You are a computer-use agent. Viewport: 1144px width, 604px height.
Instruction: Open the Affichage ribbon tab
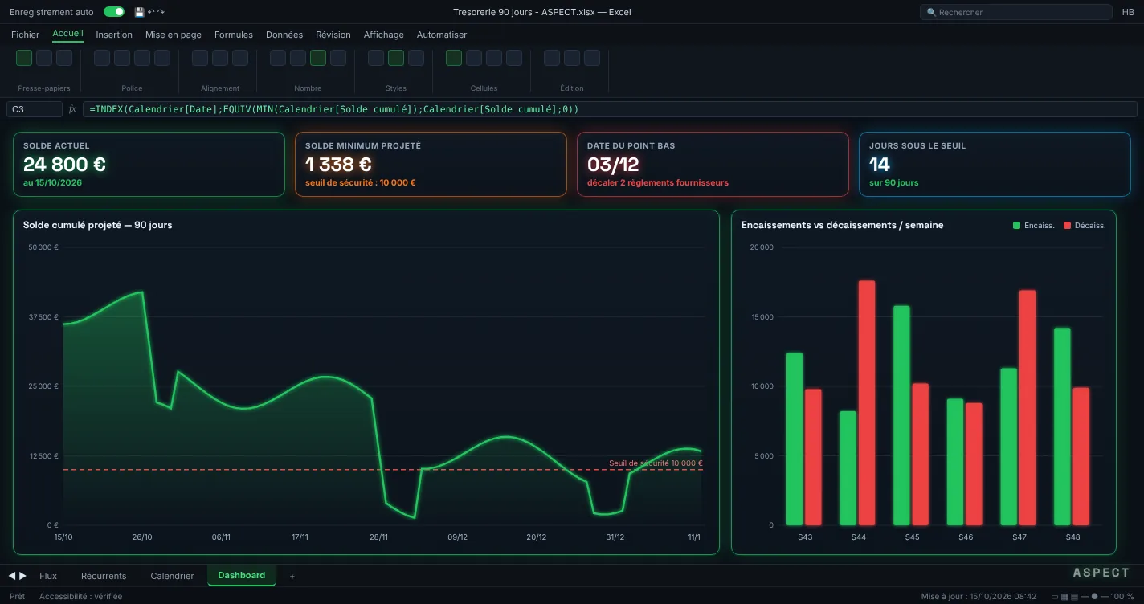pyautogui.click(x=384, y=35)
